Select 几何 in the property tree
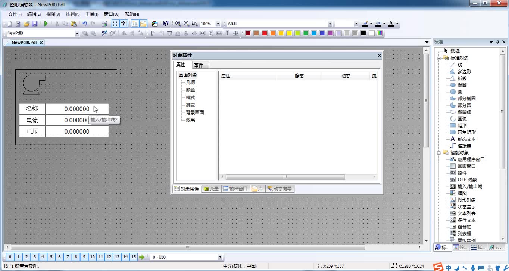 point(190,82)
